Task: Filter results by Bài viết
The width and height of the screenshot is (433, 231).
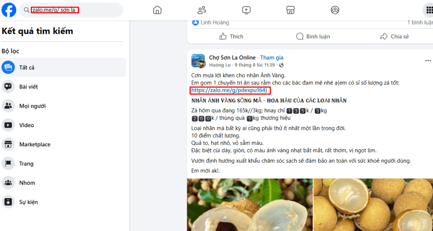Action: [x=63, y=87]
